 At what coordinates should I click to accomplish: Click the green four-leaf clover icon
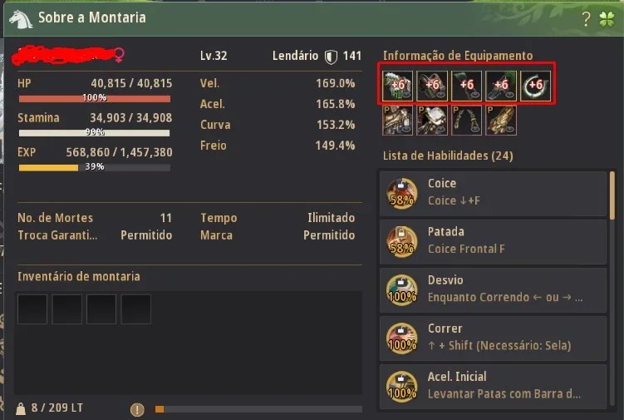point(607,19)
